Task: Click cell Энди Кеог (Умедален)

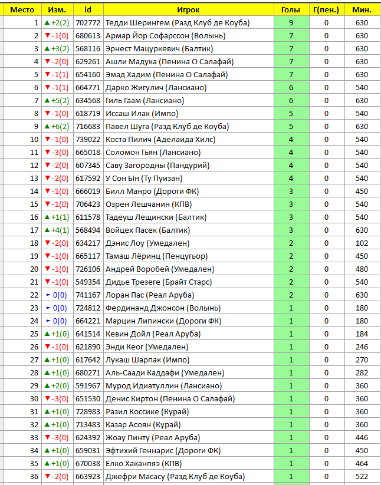Action: [x=189, y=347]
